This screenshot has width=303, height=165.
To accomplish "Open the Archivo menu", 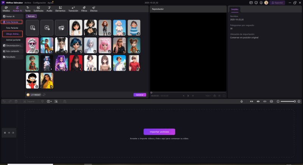I will point(28,2).
